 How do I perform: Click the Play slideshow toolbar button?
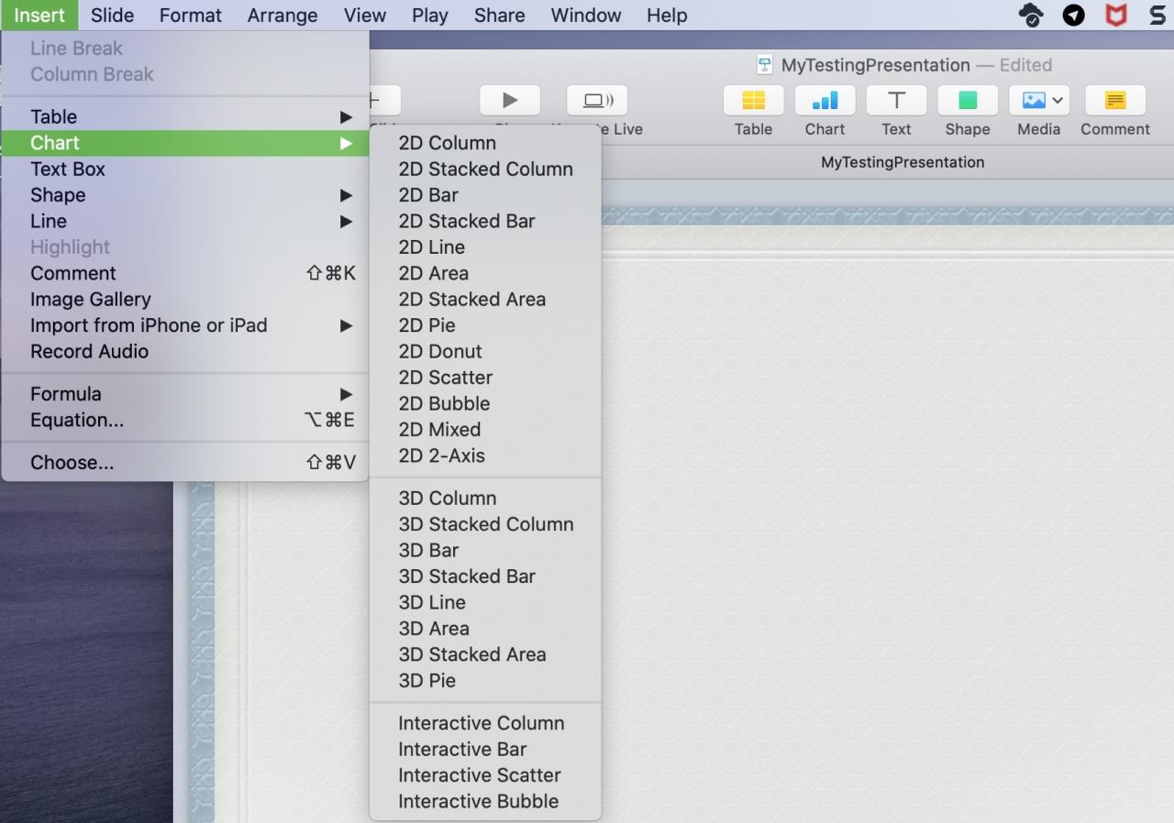510,100
